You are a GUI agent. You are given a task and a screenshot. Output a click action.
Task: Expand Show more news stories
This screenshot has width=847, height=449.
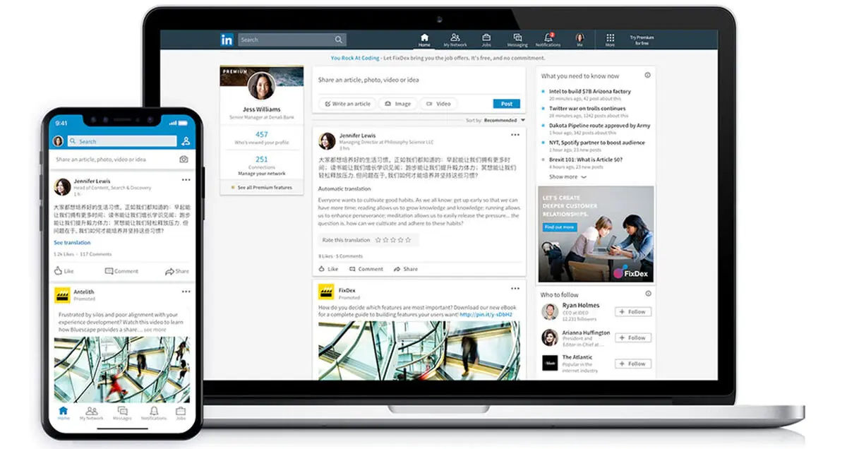(567, 176)
